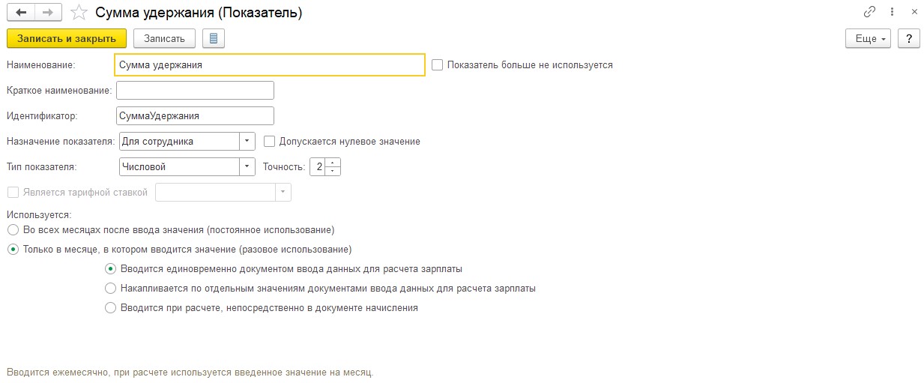The width and height of the screenshot is (924, 383).
Task: Select 'Во всех месяцах после ввода значения' option
Action: point(13,229)
